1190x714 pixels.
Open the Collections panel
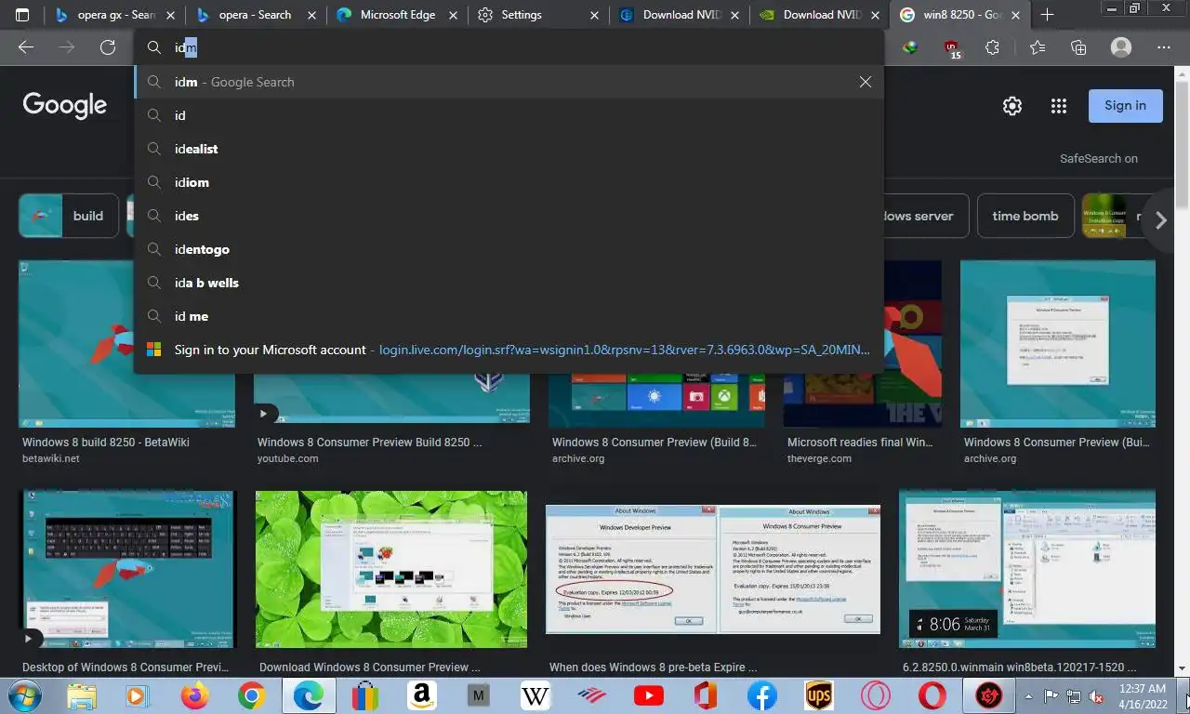pyautogui.click(x=1078, y=47)
